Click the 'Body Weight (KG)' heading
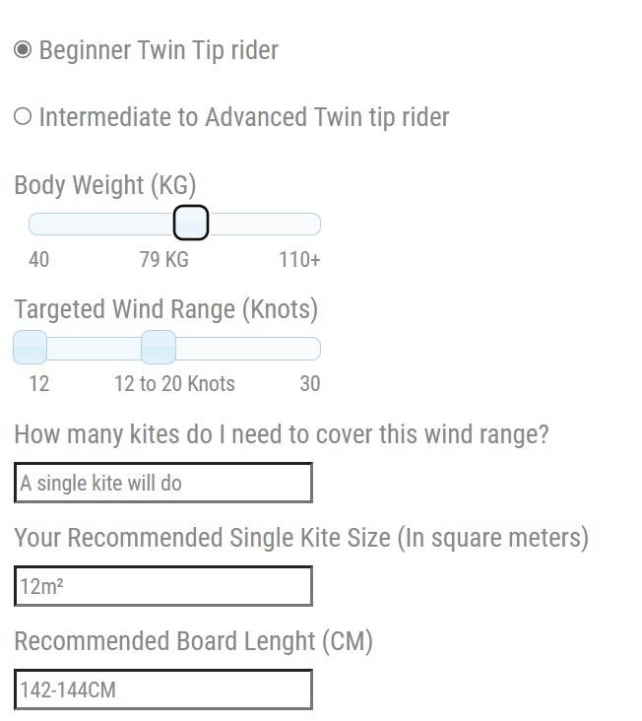Screen dimensions: 642x721 (105, 185)
